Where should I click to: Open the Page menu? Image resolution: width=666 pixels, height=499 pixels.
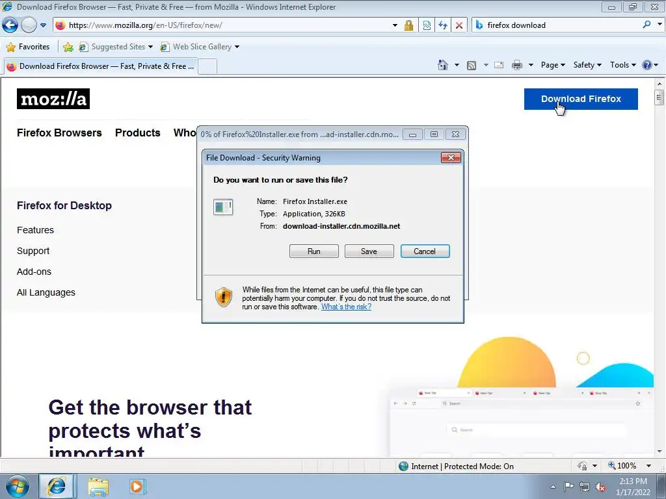(x=553, y=65)
